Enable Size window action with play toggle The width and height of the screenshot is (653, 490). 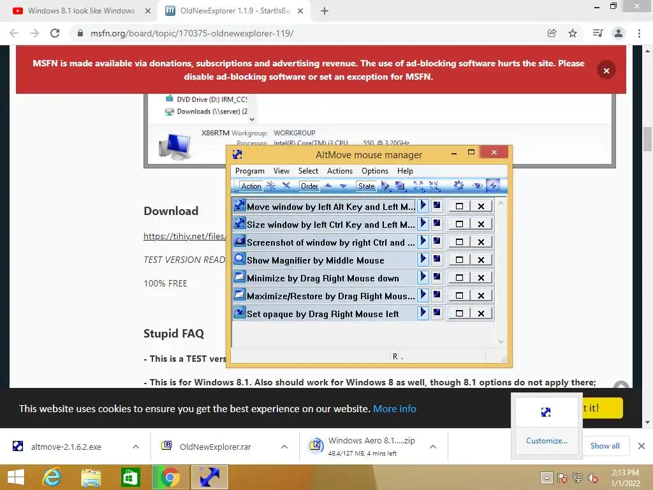pos(423,223)
